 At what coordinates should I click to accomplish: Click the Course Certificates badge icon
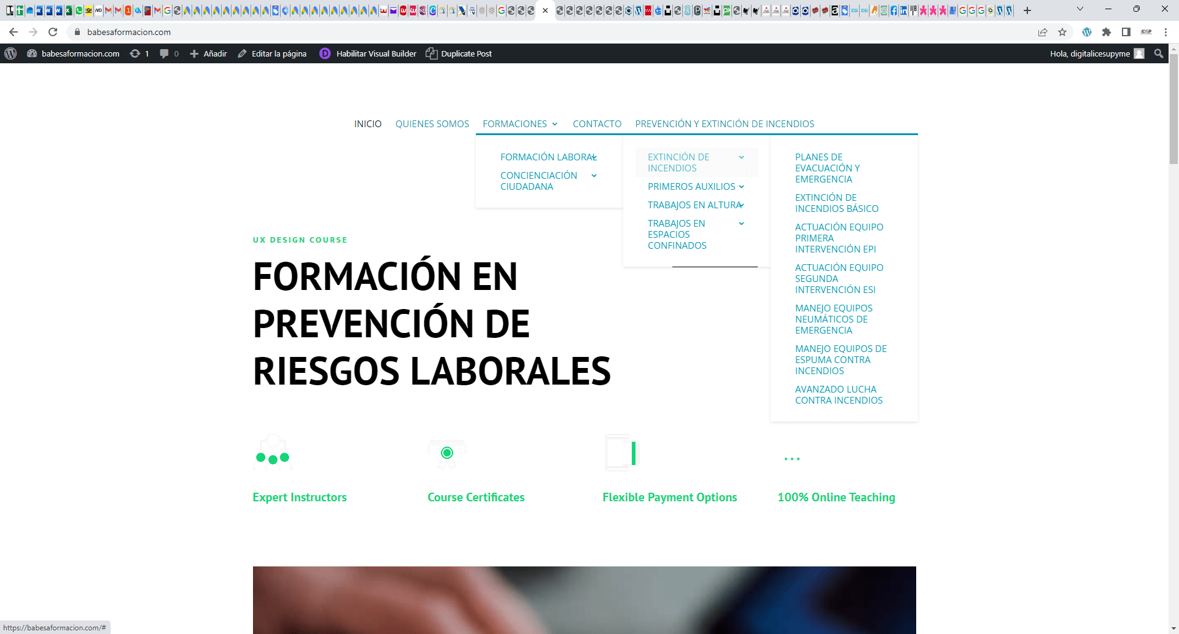pyautogui.click(x=447, y=453)
